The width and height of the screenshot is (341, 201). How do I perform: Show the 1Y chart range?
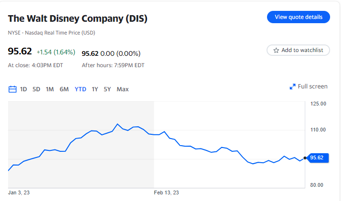95,89
